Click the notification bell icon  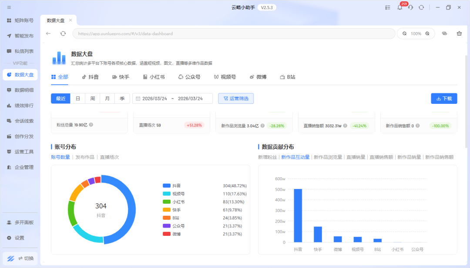tap(399, 7)
